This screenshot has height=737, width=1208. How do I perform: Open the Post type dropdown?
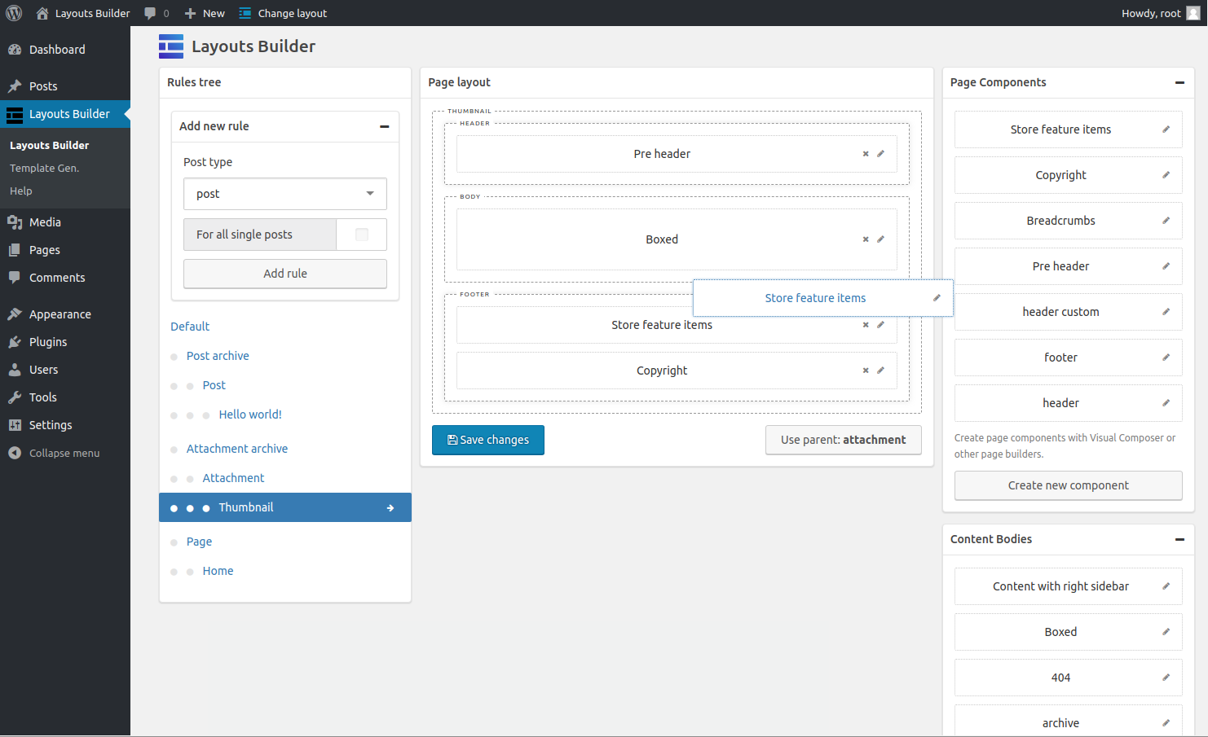pos(285,194)
